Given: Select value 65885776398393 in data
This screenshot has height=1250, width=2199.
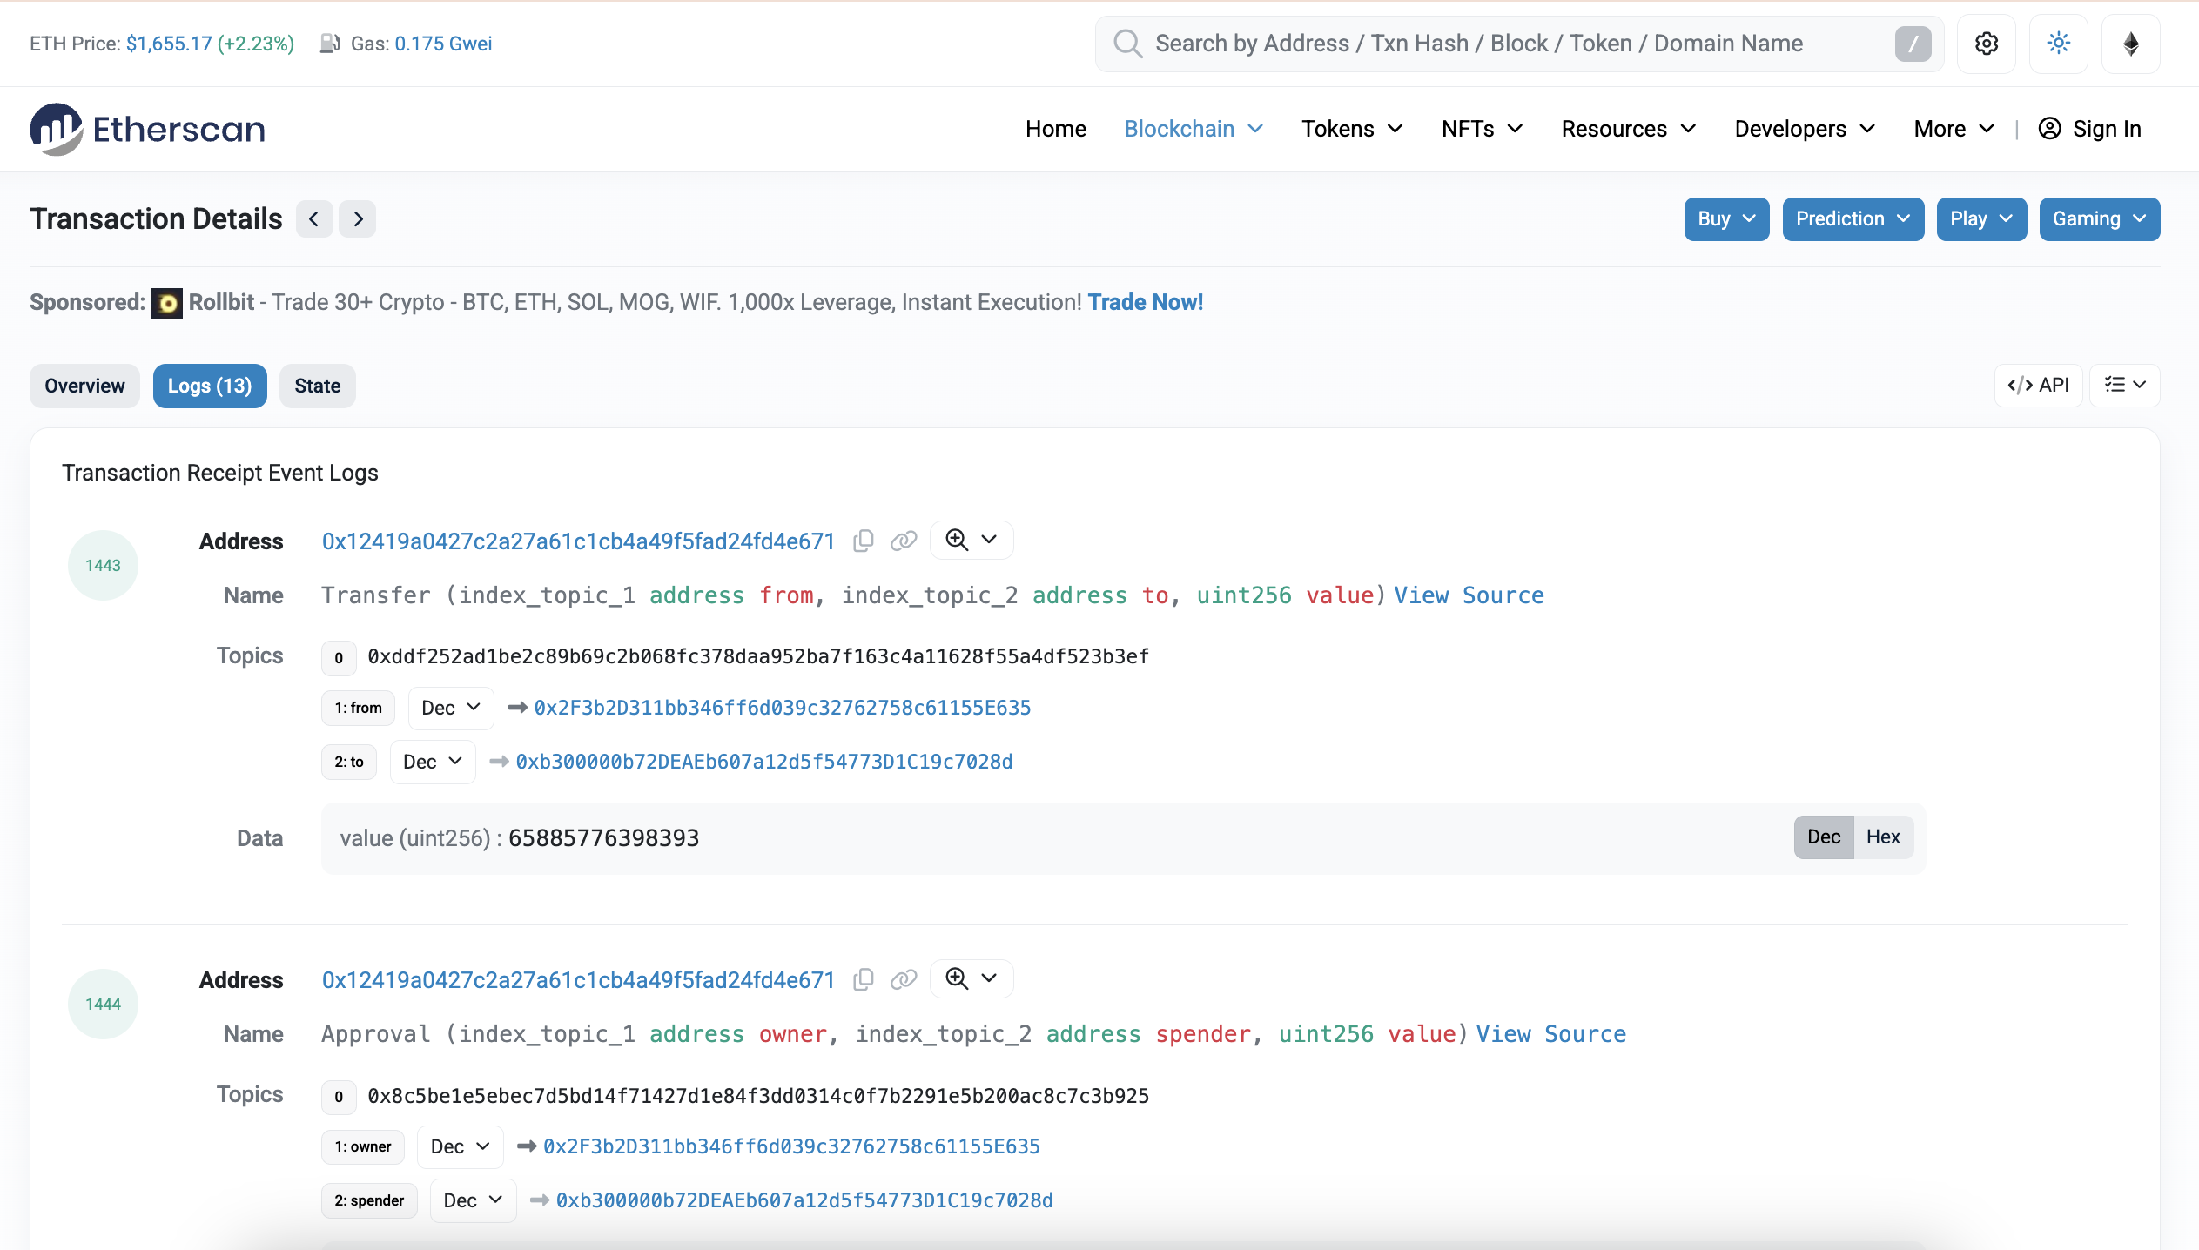Looking at the screenshot, I should [603, 838].
